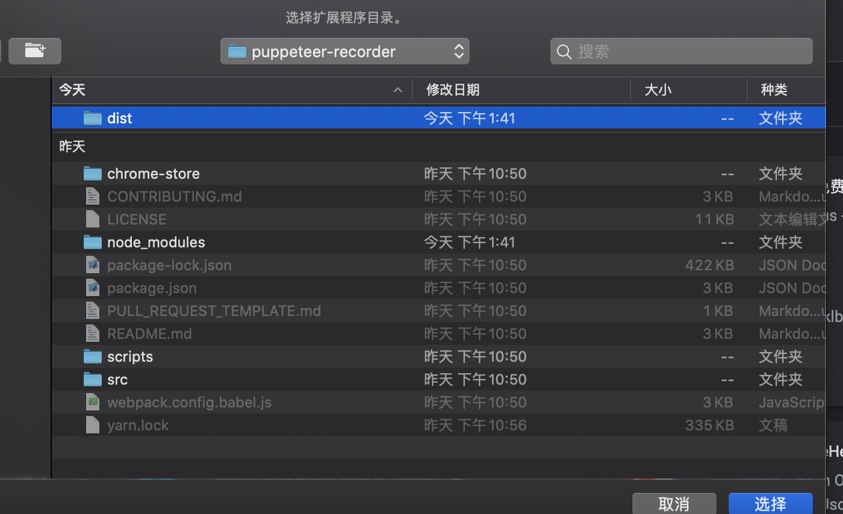Focus the 搜索 search field
This screenshot has width=843, height=514.
[x=681, y=51]
